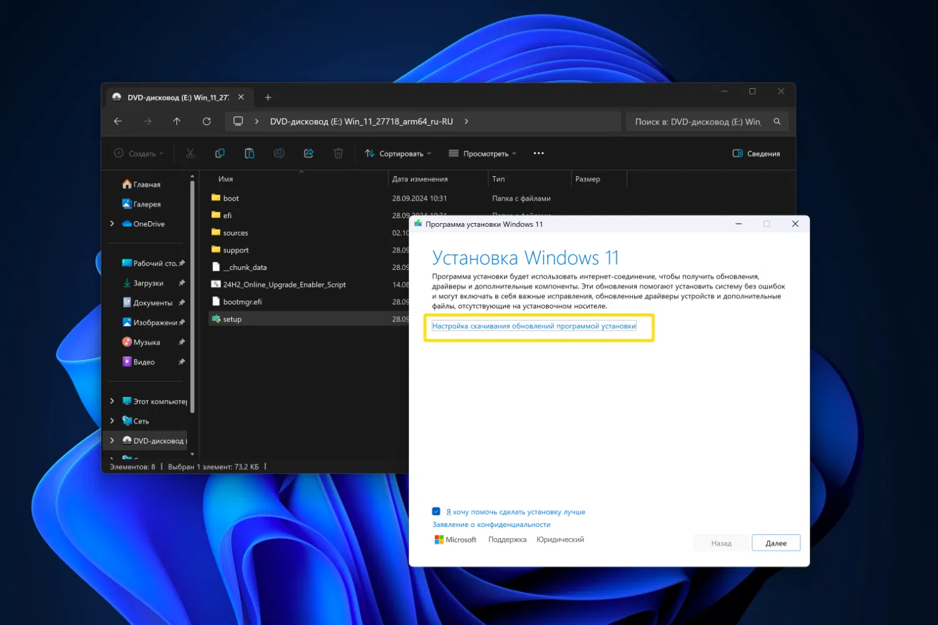938x625 pixels.
Task: Expand Этот компьютер in navigation pane
Action: click(x=112, y=401)
